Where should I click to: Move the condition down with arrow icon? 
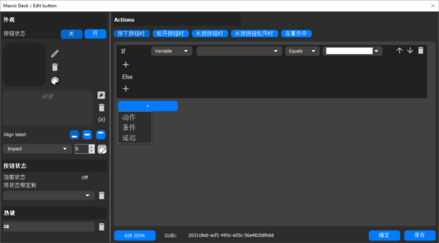(x=410, y=51)
